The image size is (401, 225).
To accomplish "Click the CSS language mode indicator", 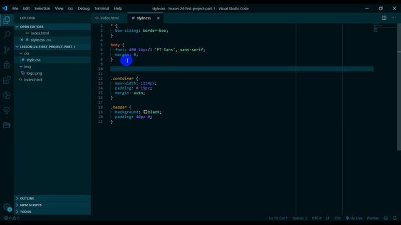I will click(x=337, y=218).
